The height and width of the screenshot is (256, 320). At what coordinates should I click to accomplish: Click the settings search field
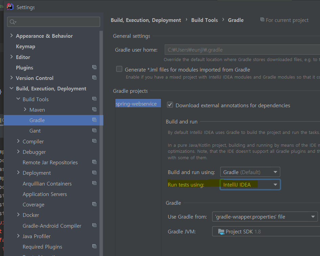(x=53, y=22)
